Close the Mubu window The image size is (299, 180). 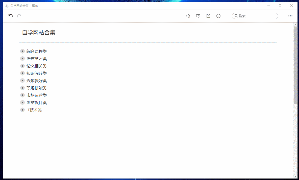tap(292, 6)
